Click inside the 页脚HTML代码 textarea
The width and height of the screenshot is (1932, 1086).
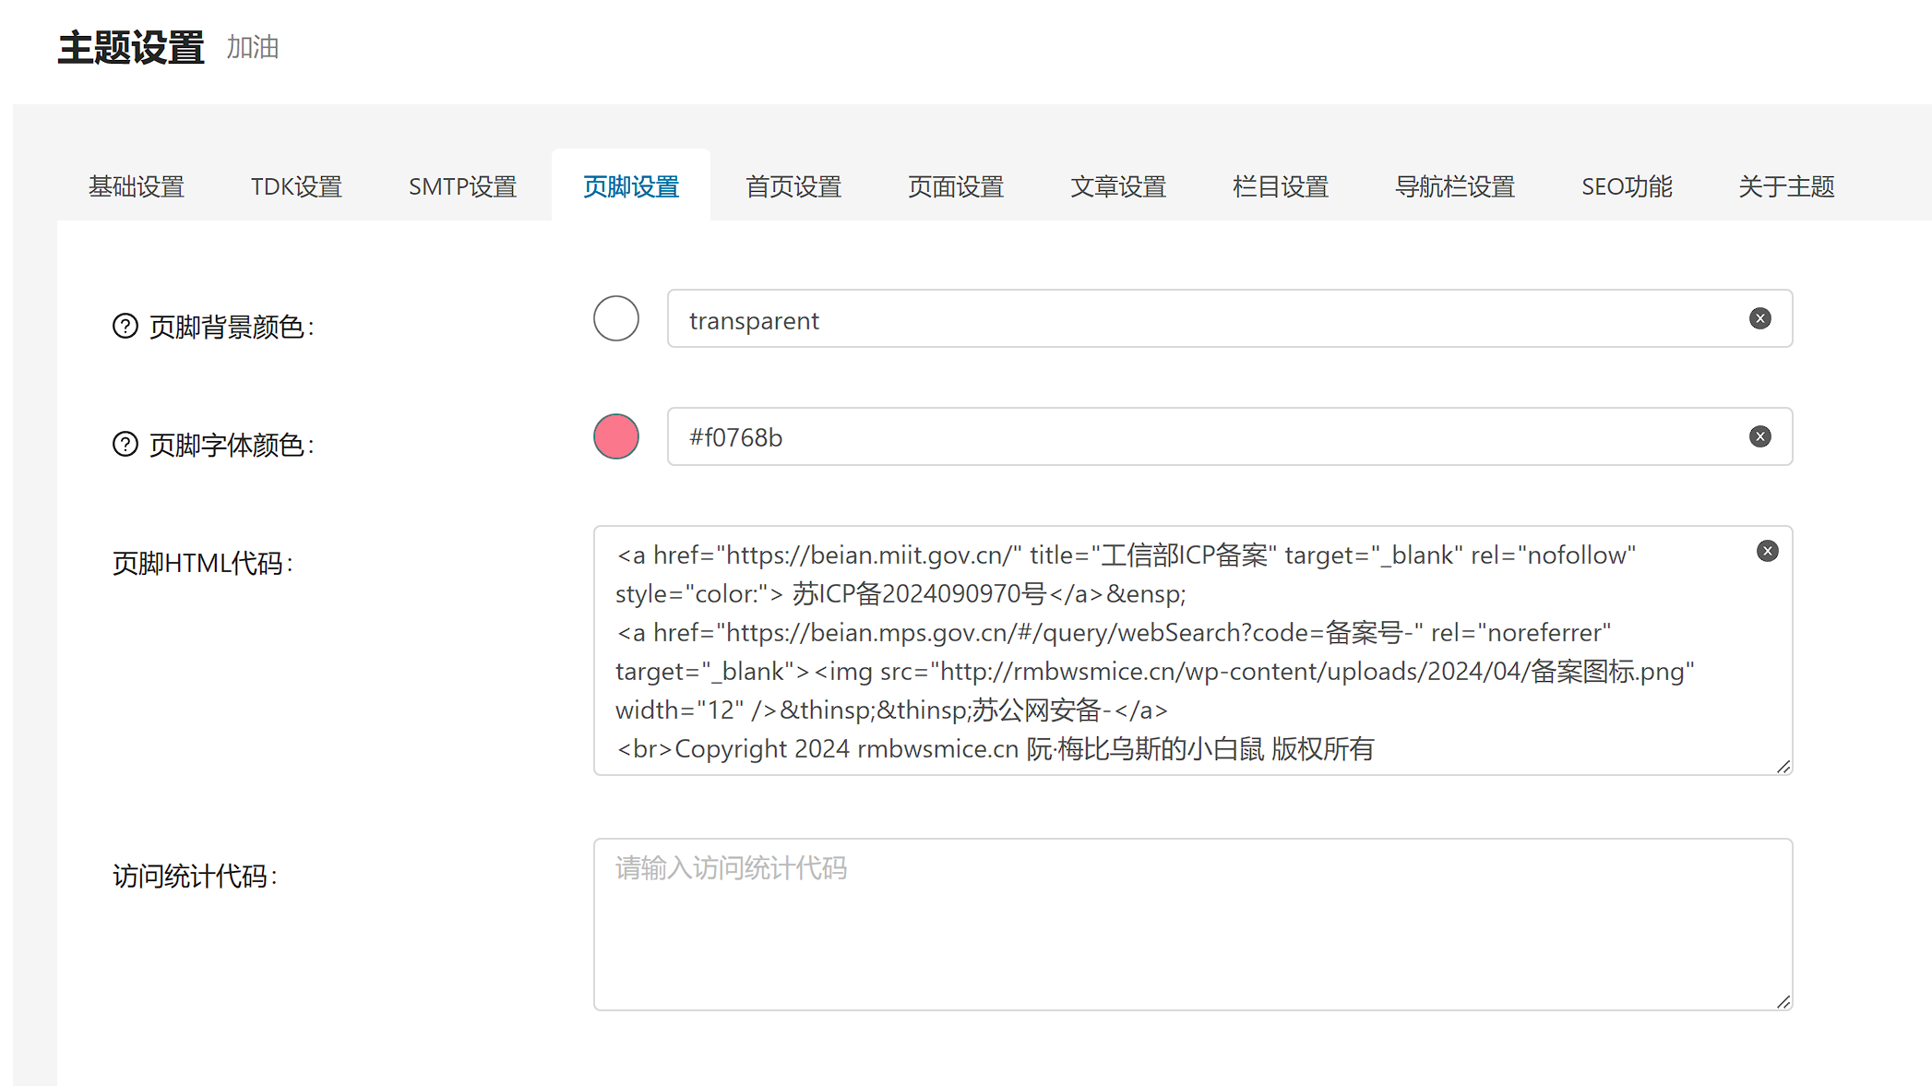(x=1193, y=650)
